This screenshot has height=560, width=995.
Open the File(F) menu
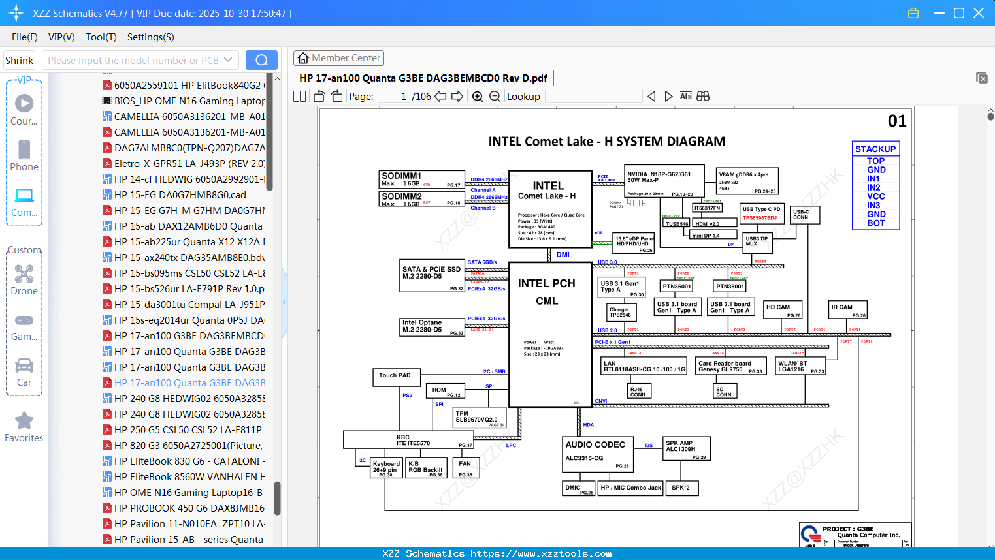25,37
